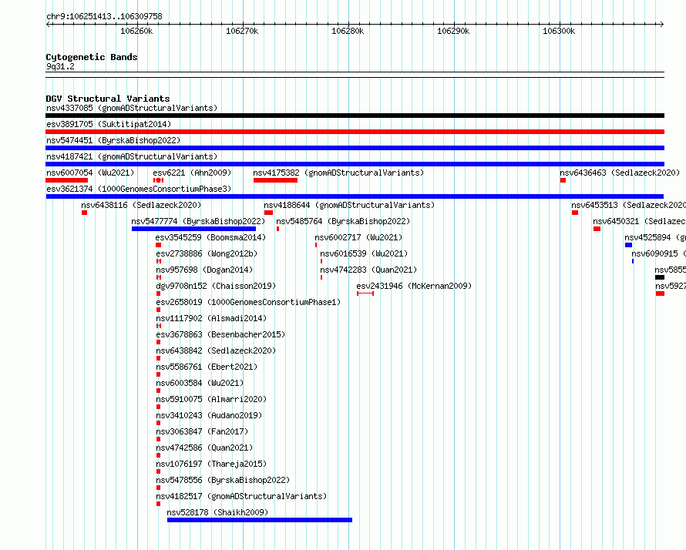Screen dimensions: 686x550
Task: Click the nsv4187421 gnomAD variant label
Action: pos(132,156)
